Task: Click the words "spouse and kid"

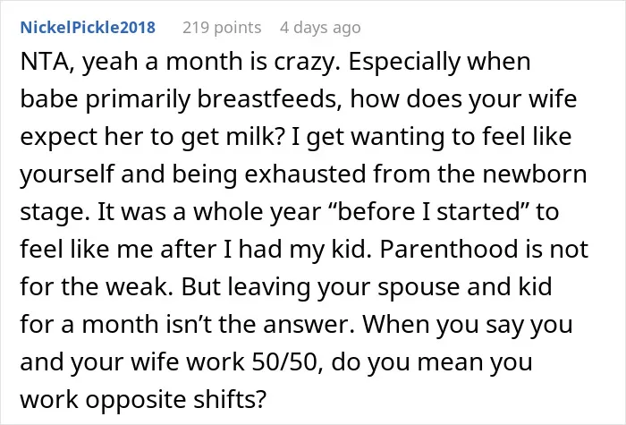Action: click(x=466, y=286)
